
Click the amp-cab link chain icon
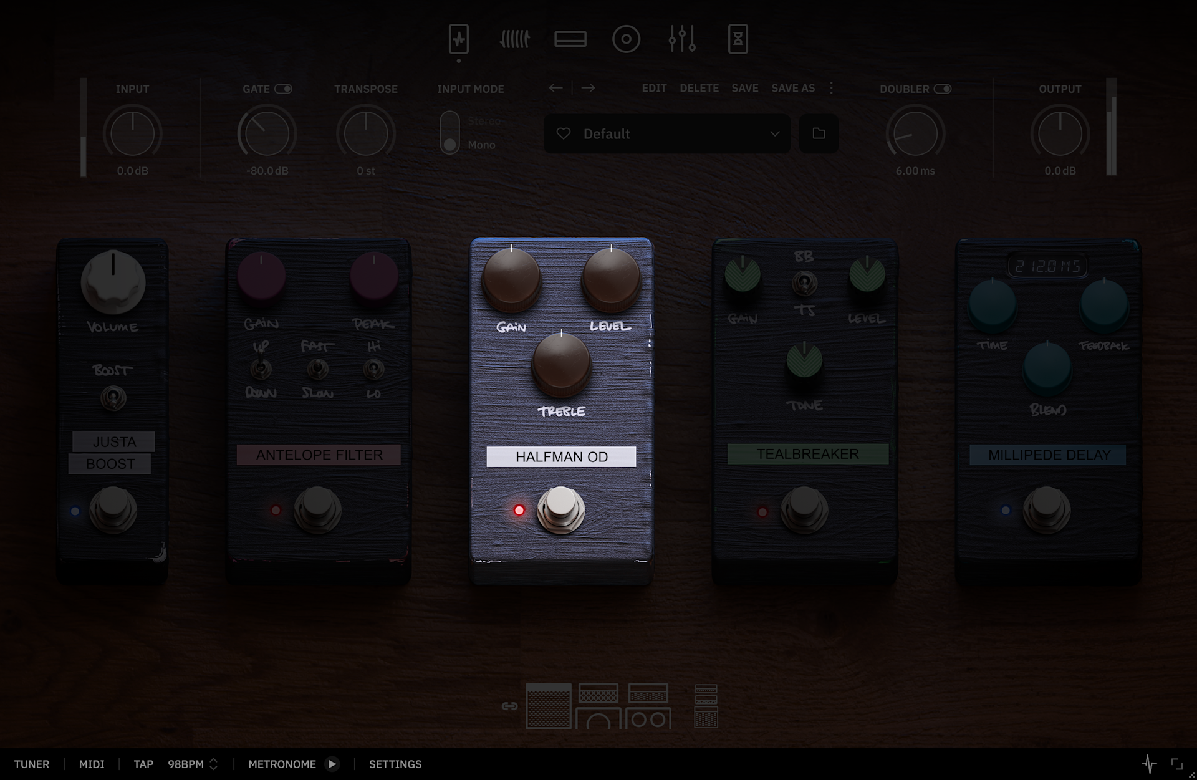[509, 706]
